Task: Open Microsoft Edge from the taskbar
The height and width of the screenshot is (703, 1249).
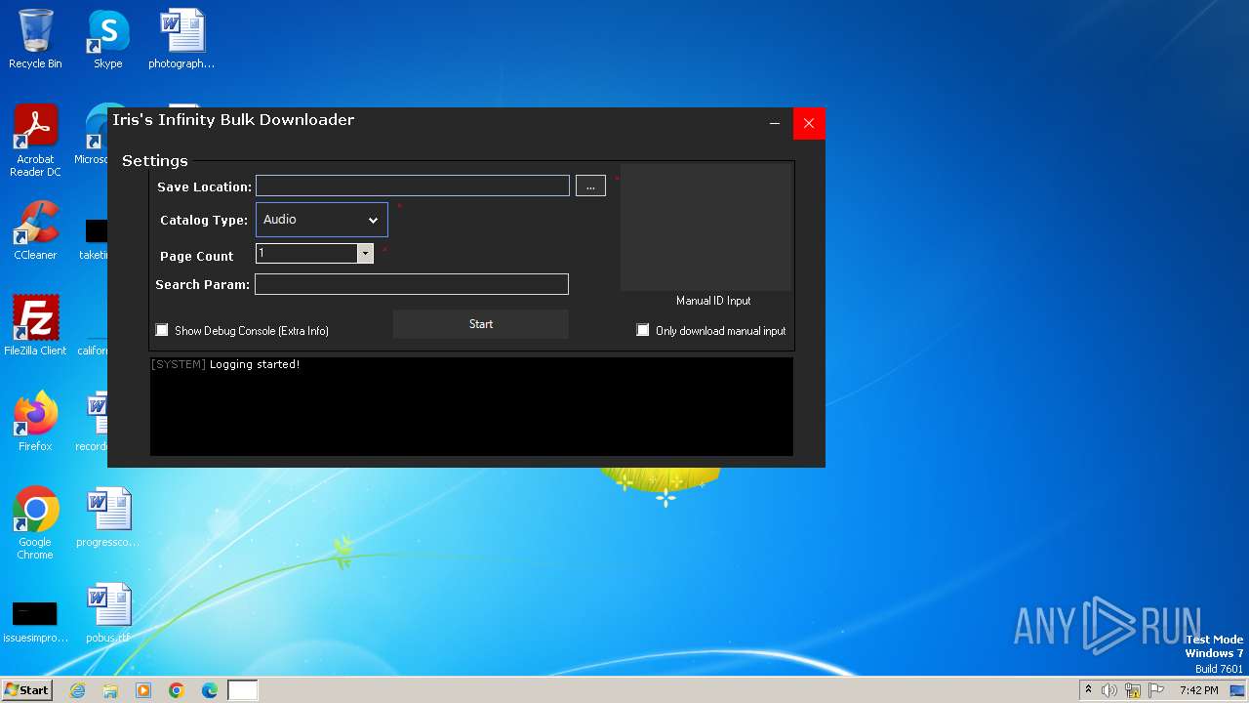Action: click(x=210, y=690)
